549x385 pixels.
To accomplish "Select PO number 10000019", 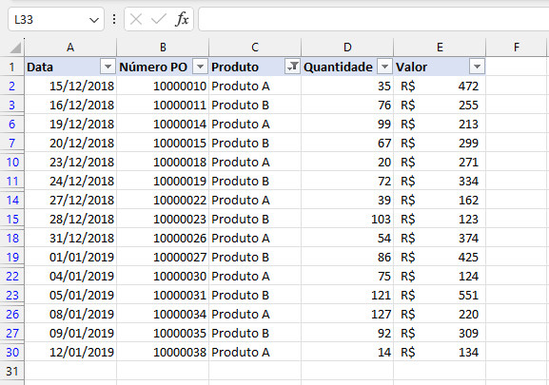I will pos(163,181).
